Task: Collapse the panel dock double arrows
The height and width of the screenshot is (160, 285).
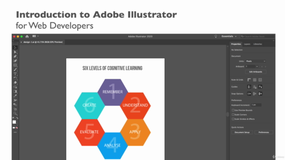Action: pyautogui.click(x=273, y=40)
